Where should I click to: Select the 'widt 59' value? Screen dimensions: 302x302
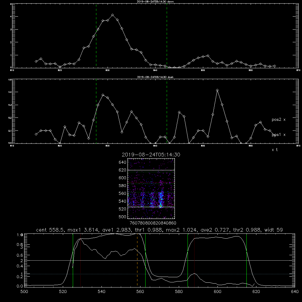(274, 230)
